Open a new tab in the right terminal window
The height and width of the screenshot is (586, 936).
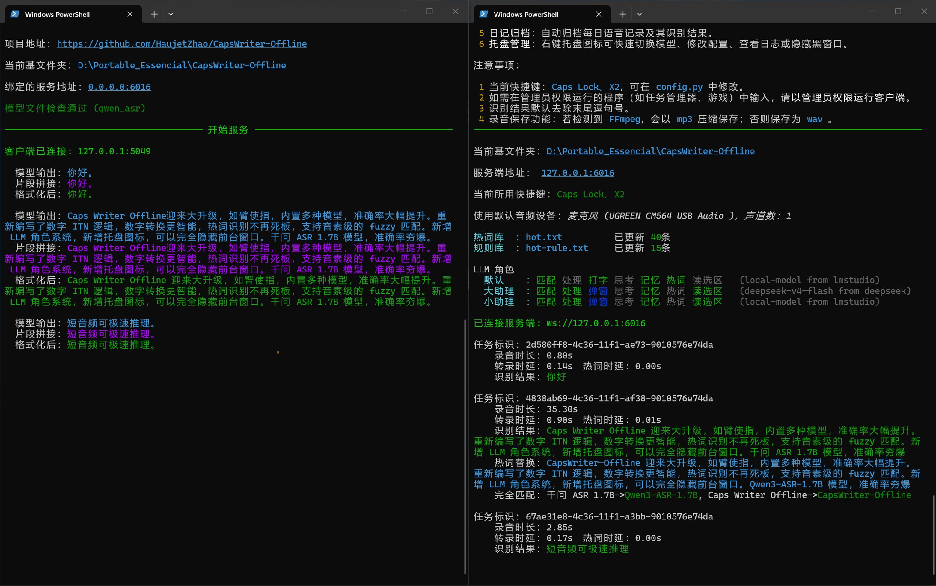pyautogui.click(x=622, y=14)
